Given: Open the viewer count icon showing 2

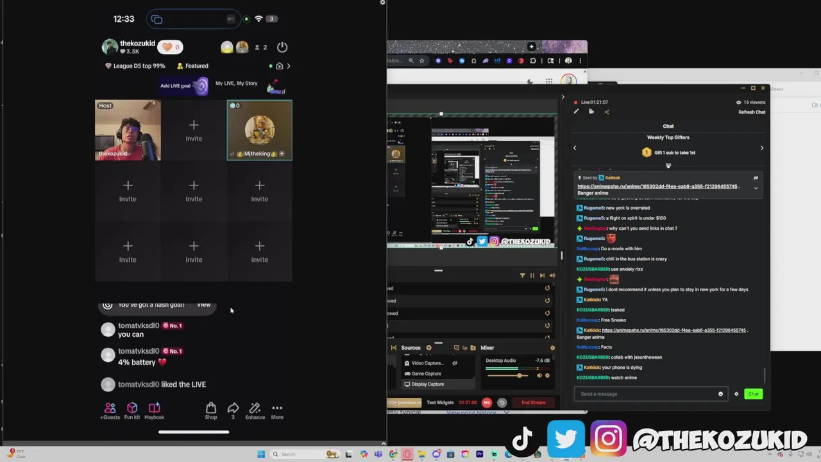Looking at the screenshot, I should (261, 47).
